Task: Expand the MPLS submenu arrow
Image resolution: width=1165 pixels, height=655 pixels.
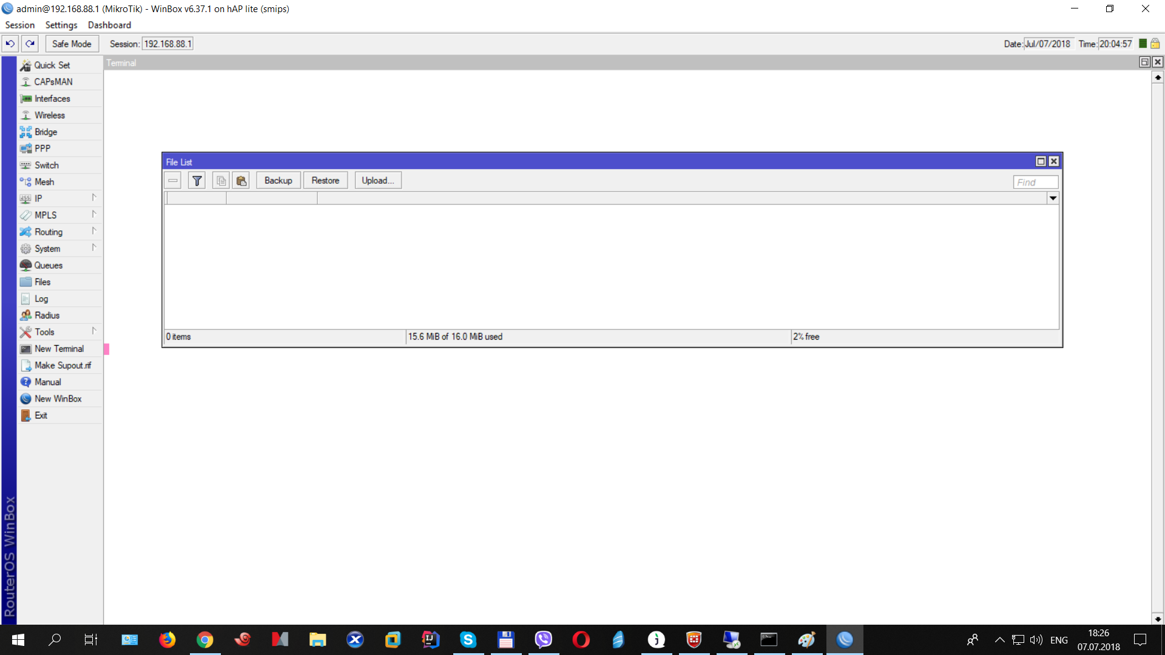Action: point(94,214)
